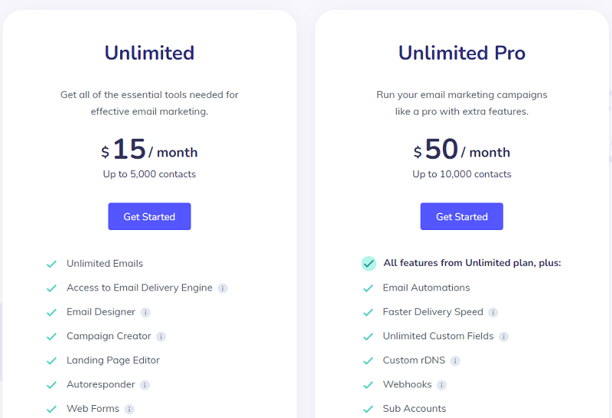This screenshot has height=418, width=612.
Task: Click Get Started under Unlimited Pro plan
Action: click(462, 216)
